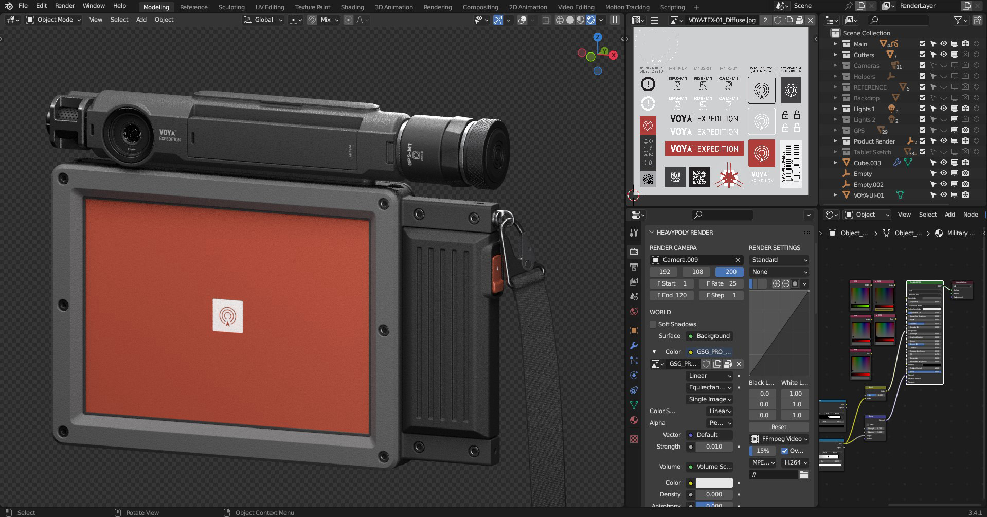Viewport: 987px width, 517px height.
Task: Click the 108 resolution preset button
Action: point(697,272)
